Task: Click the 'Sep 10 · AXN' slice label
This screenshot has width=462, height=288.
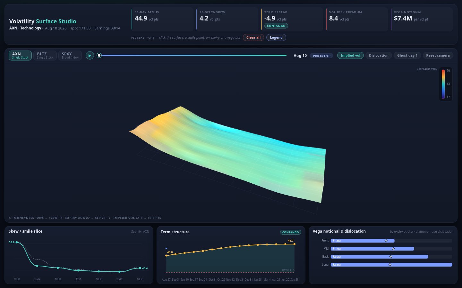Action: tap(140, 231)
